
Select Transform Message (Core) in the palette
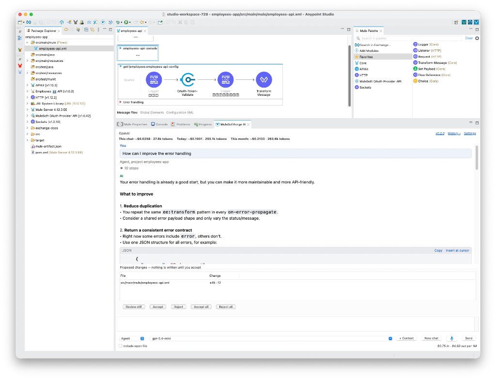435,62
